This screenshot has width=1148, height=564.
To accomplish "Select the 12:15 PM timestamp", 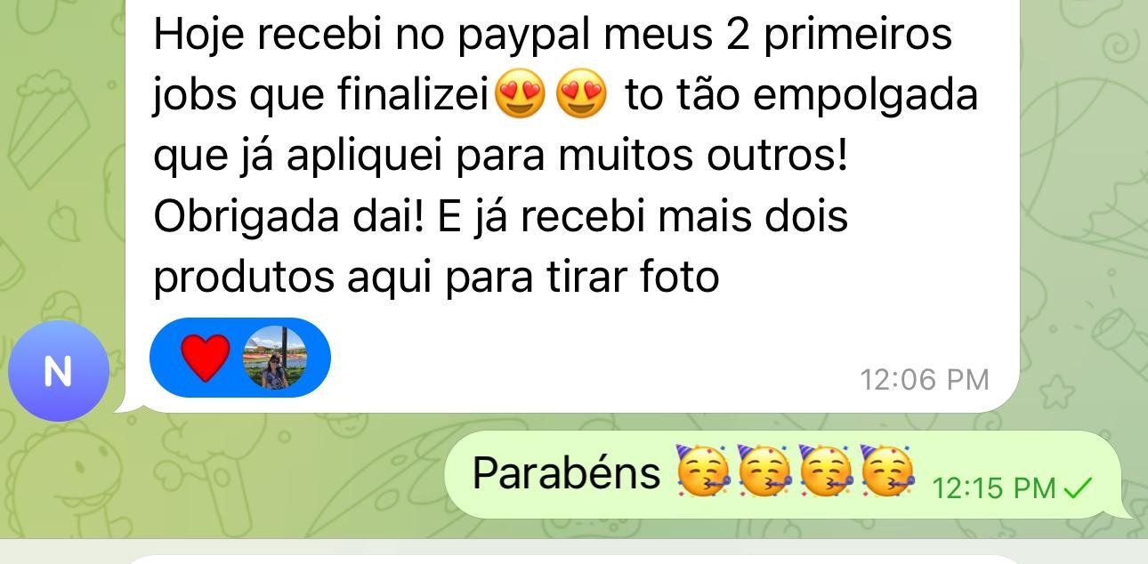I will tap(996, 487).
